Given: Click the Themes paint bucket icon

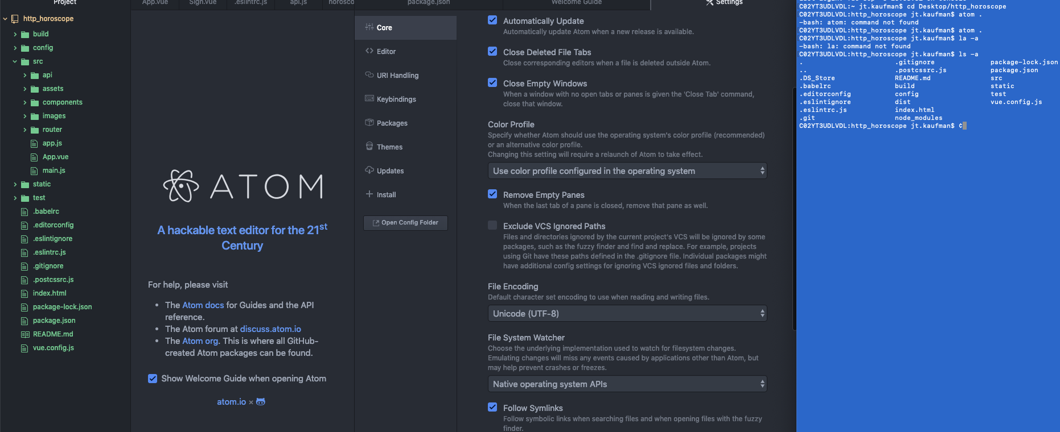Looking at the screenshot, I should [x=369, y=147].
